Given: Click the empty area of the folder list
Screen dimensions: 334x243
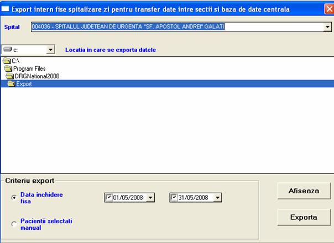Looking at the screenshot, I should click(x=166, y=133).
